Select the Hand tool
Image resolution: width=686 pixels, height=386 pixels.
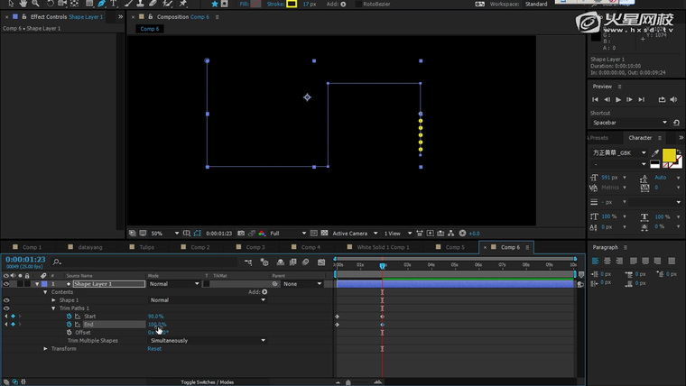pyautogui.click(x=24, y=4)
